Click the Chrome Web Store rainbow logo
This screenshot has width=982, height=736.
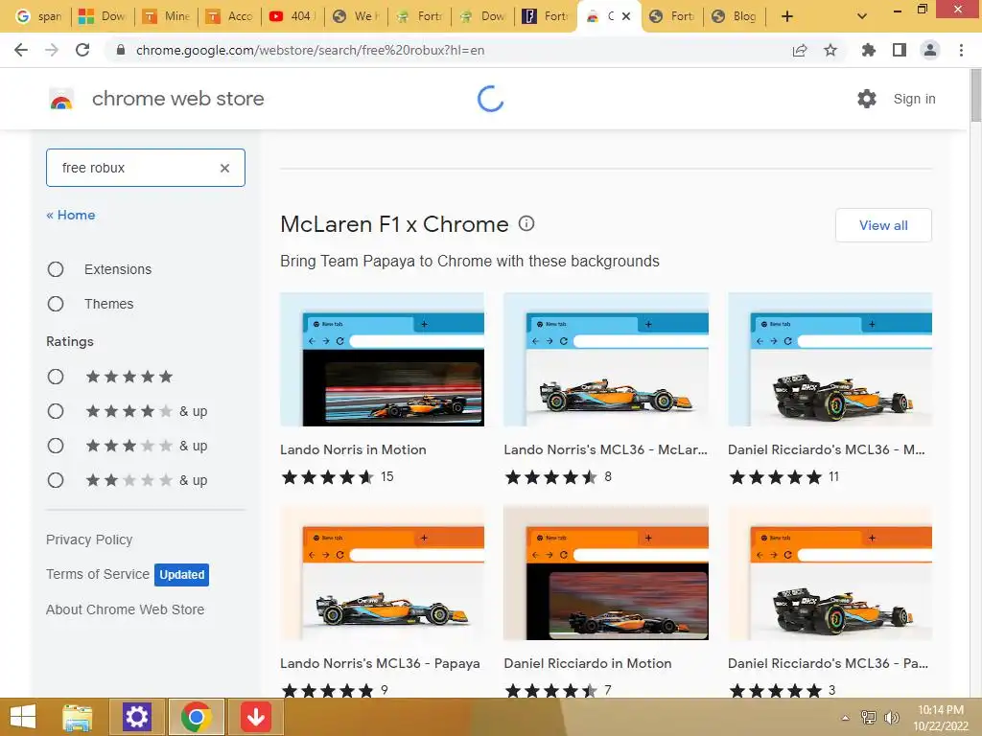coord(61,99)
